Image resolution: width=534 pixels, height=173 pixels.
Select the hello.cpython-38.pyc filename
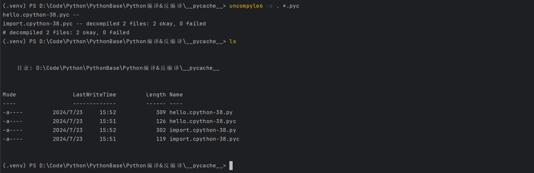(202, 121)
